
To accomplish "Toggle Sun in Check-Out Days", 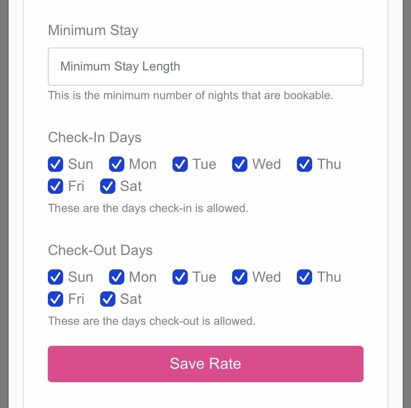I will 55,277.
